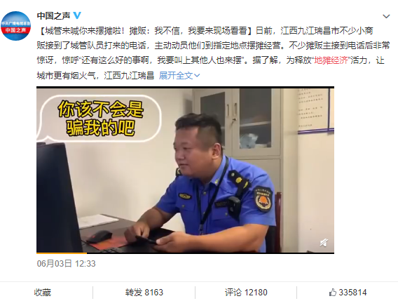The height and width of the screenshot is (301, 398).
Task: Open the 06月03日 12:33 timestamp link
Action: [x=67, y=264]
